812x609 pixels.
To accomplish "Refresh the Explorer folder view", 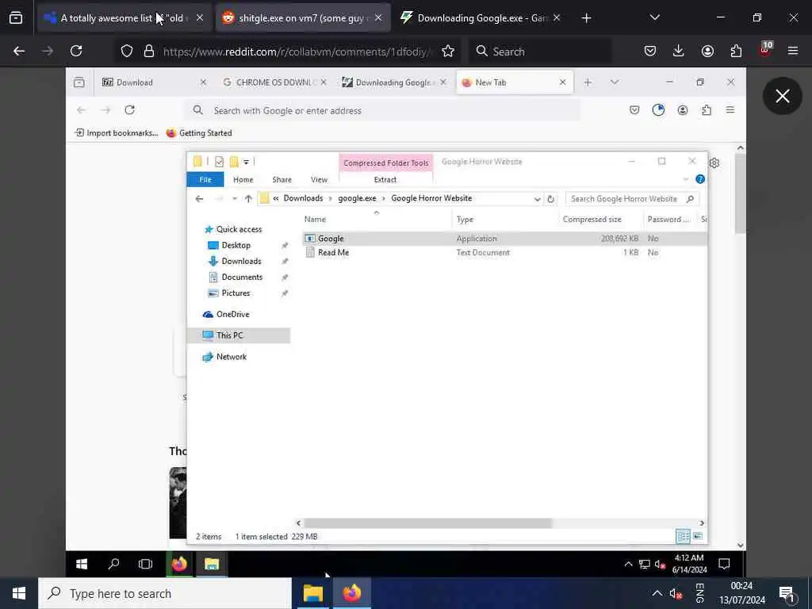I will [x=550, y=199].
